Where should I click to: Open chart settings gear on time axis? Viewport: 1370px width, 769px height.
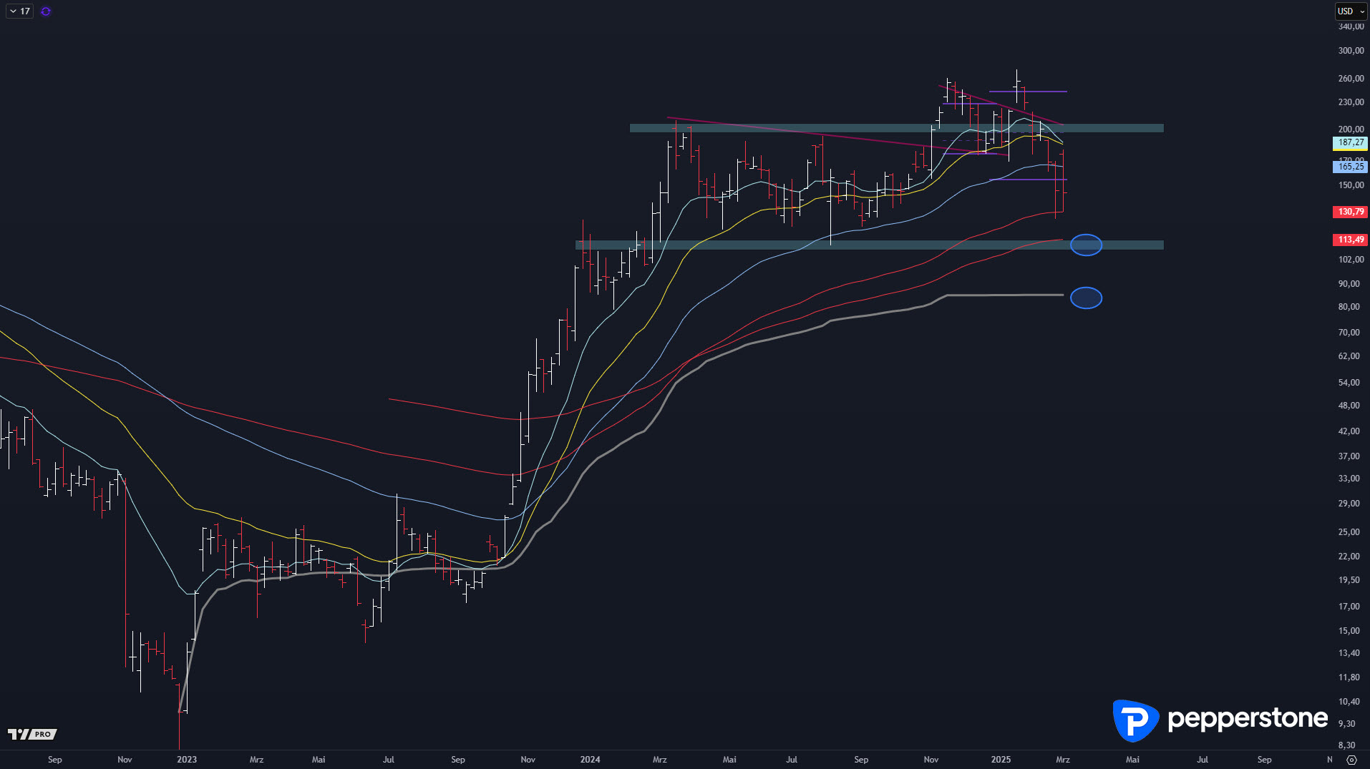1351,760
